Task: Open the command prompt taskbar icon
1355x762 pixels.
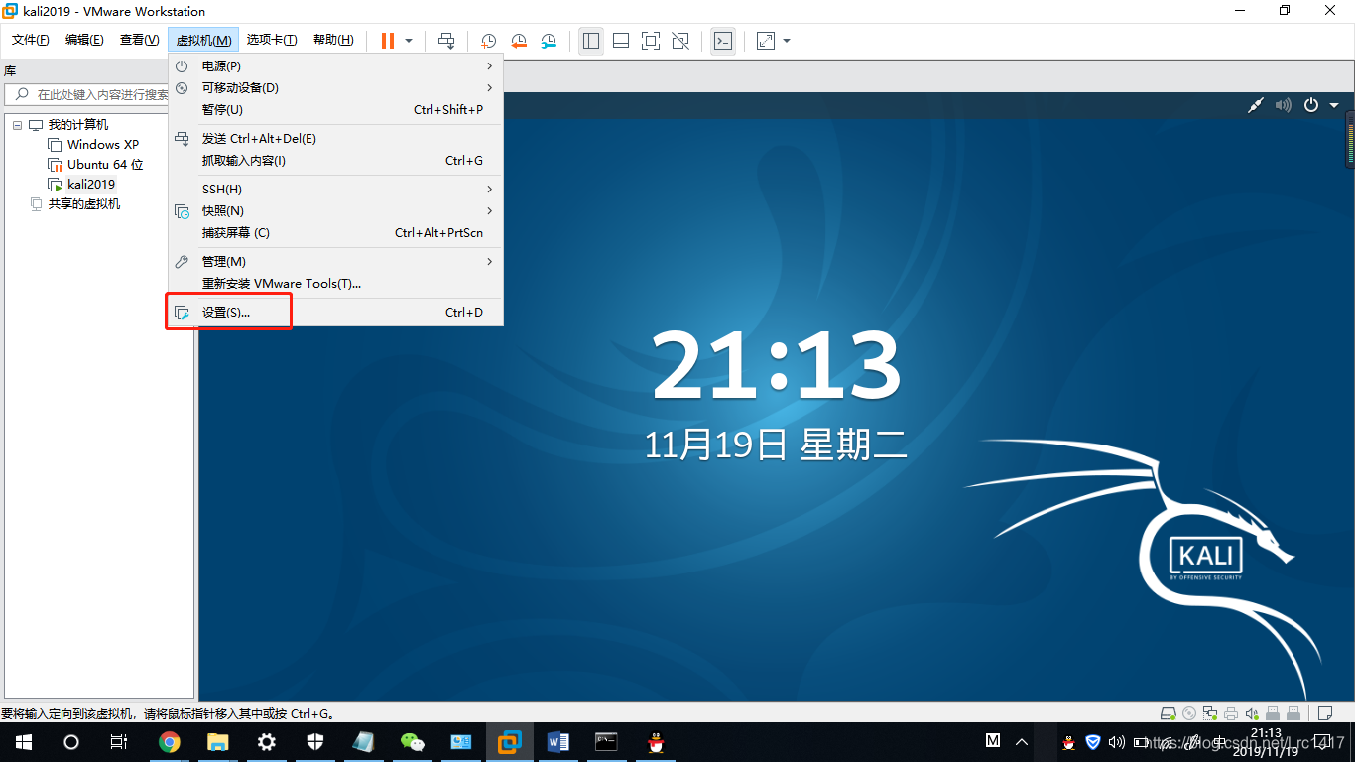Action: tap(607, 742)
